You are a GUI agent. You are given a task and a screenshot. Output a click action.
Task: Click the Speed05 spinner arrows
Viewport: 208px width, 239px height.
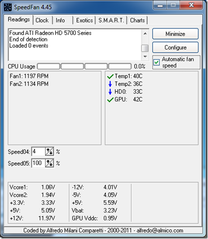[x=49, y=163]
